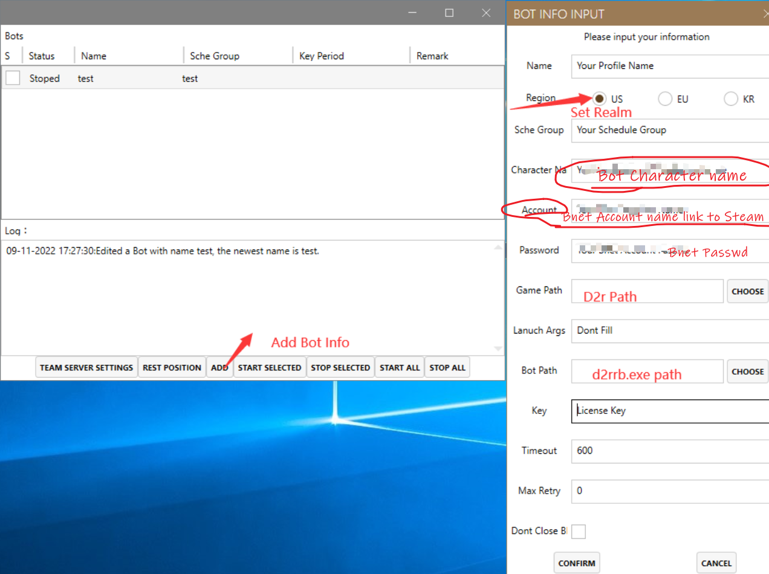Click the Start Selected button

tap(270, 367)
